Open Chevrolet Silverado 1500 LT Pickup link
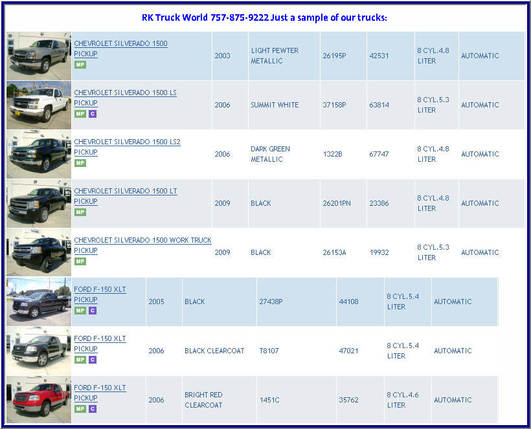Screen dimensions: 531x429 point(126,196)
